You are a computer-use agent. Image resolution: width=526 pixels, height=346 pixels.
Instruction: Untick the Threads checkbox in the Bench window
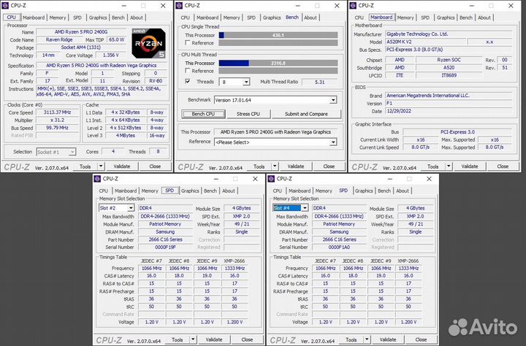tap(188, 81)
